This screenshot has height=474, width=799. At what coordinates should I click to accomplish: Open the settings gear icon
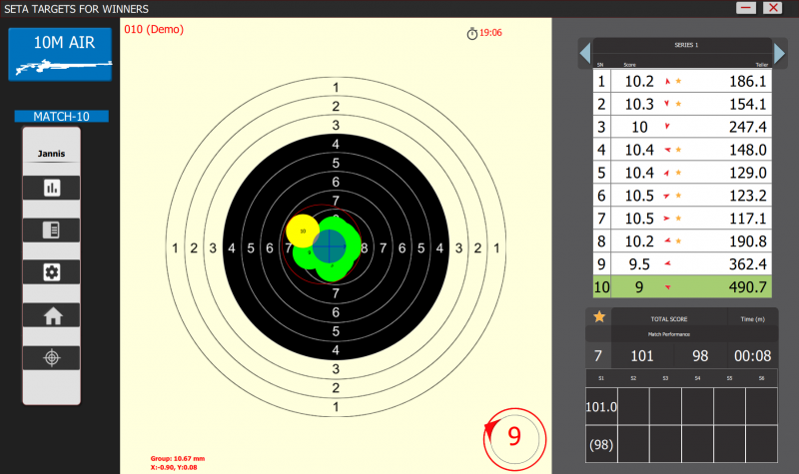click(x=51, y=271)
